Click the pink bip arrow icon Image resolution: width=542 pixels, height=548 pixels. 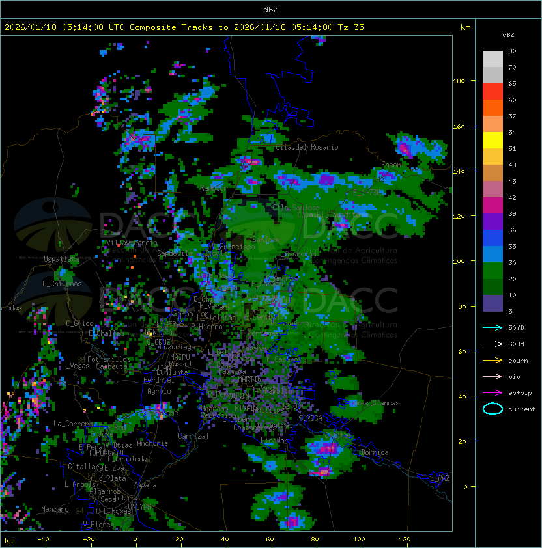(492, 376)
